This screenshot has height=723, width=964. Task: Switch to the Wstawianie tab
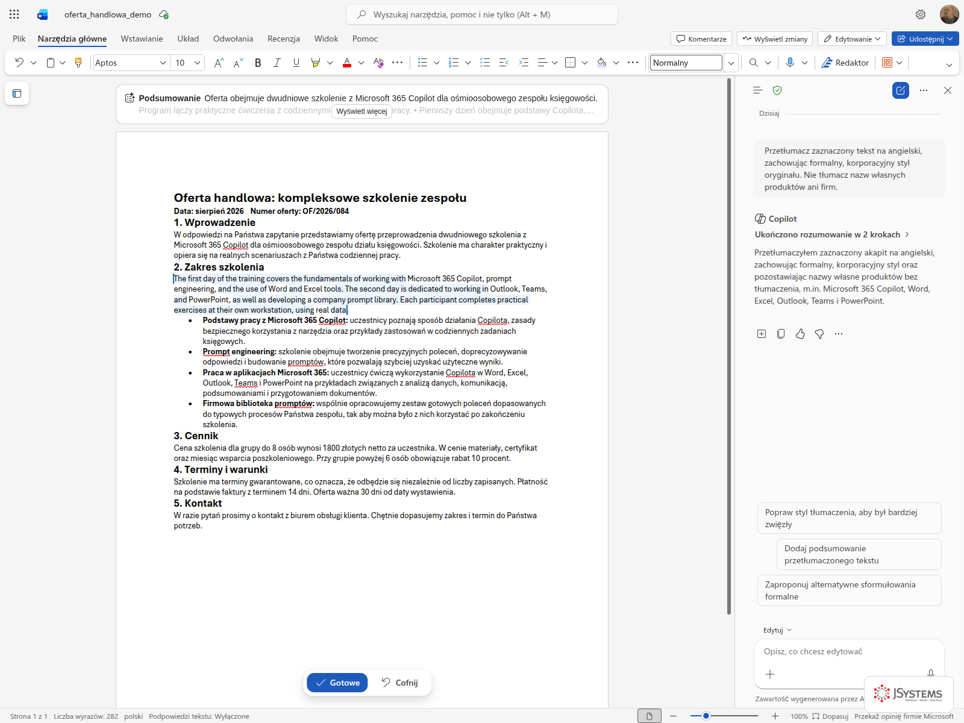click(x=142, y=39)
